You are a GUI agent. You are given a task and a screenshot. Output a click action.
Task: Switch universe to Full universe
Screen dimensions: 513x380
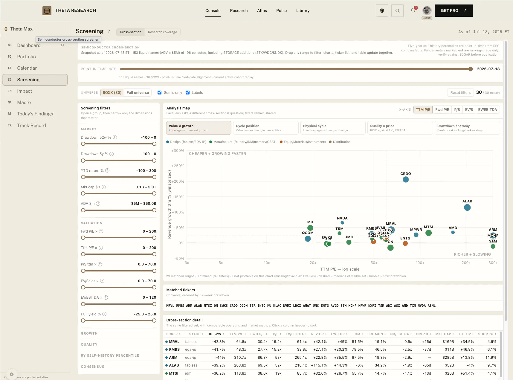click(x=138, y=93)
